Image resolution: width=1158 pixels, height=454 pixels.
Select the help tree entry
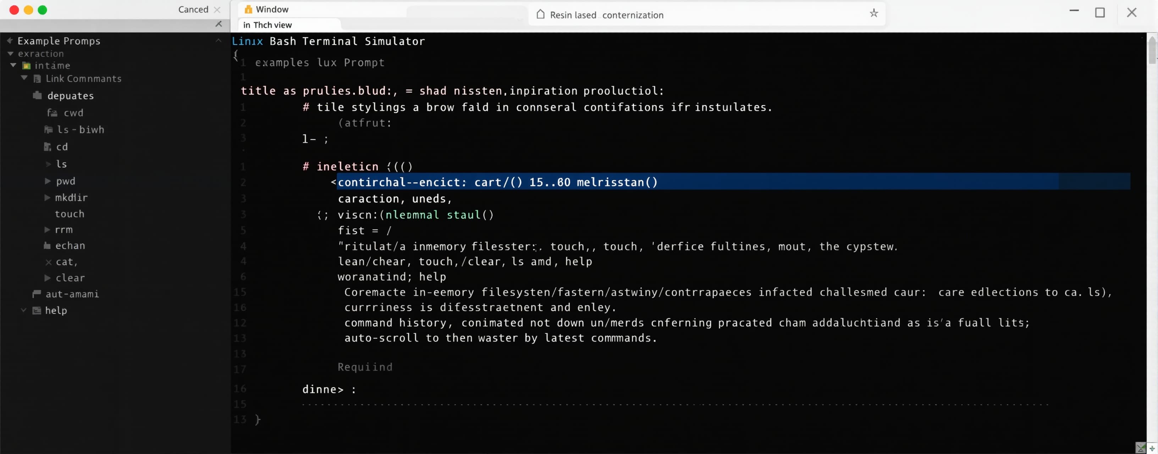tap(56, 310)
